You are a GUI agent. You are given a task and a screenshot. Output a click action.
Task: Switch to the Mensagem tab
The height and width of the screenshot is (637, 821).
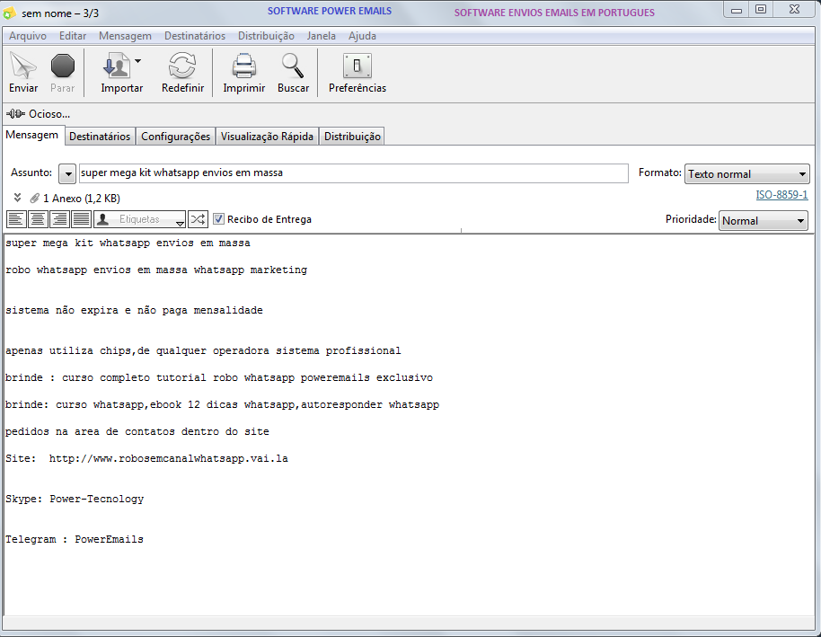32,135
